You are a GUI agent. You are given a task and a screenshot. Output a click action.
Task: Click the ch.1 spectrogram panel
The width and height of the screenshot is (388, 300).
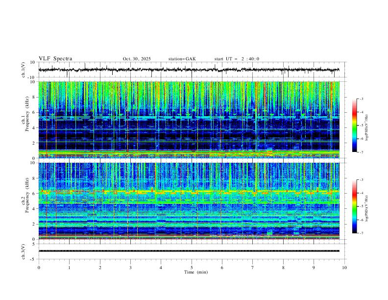[189, 120]
